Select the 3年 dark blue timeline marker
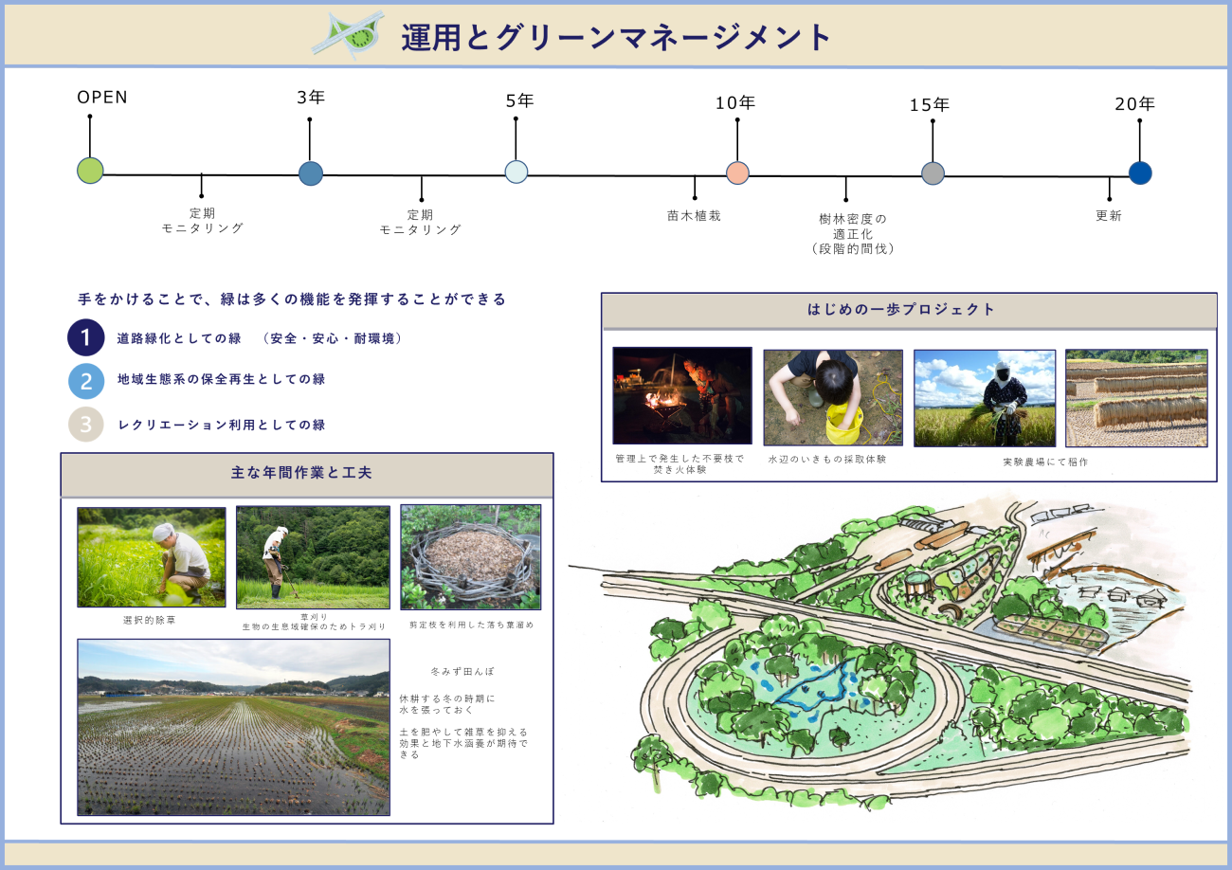Image resolution: width=1232 pixels, height=870 pixels. pyautogui.click(x=311, y=173)
